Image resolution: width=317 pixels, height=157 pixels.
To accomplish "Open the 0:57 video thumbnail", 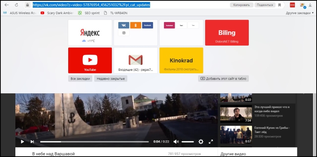I will click(x=236, y=135).
